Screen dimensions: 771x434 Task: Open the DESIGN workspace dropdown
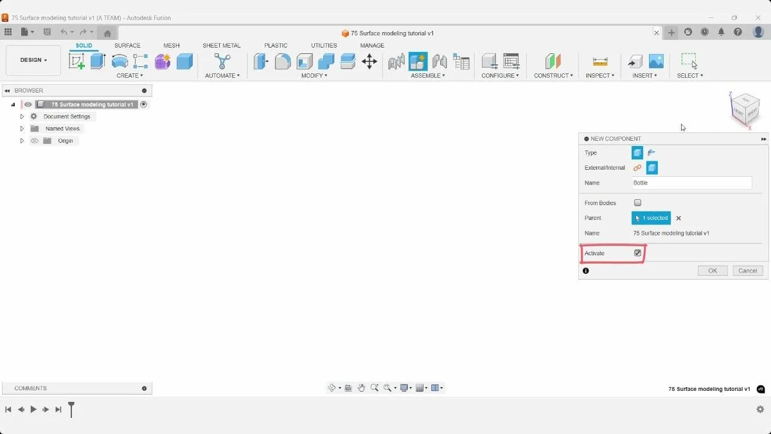33,60
